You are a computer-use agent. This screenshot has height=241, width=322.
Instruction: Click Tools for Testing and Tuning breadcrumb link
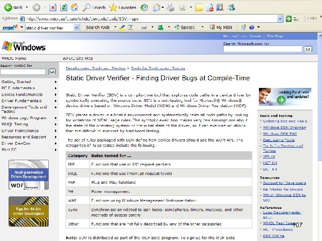point(158,68)
